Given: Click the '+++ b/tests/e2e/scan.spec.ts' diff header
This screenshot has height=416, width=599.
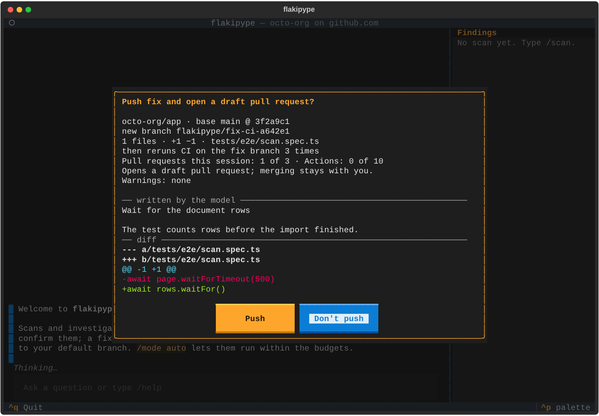Looking at the screenshot, I should (x=191, y=260).
